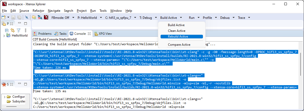Expand the HelloWorld project tree node
Screen dimensions: 304x111
4,36
